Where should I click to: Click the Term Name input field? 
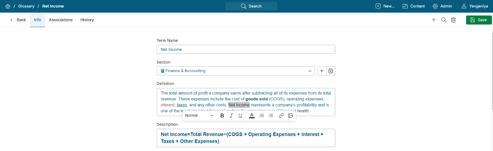246,49
